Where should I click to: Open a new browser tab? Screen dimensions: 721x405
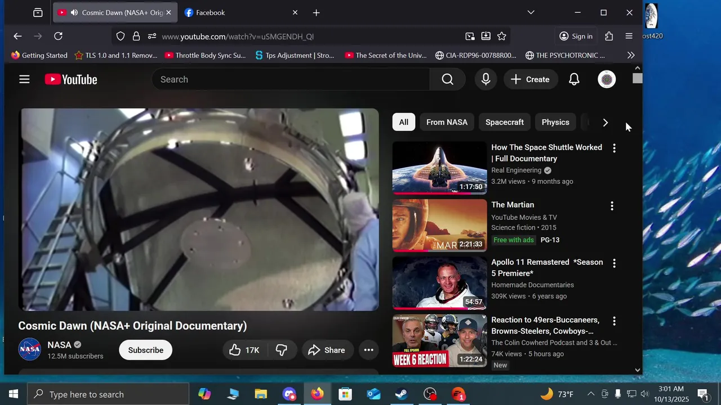pyautogui.click(x=317, y=12)
